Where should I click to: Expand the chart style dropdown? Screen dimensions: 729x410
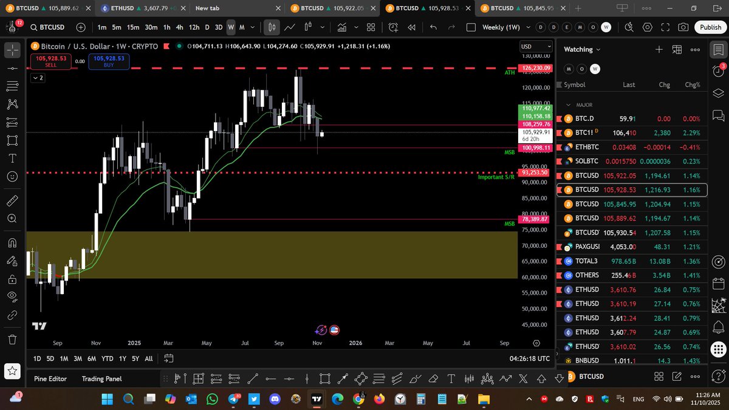click(x=322, y=27)
